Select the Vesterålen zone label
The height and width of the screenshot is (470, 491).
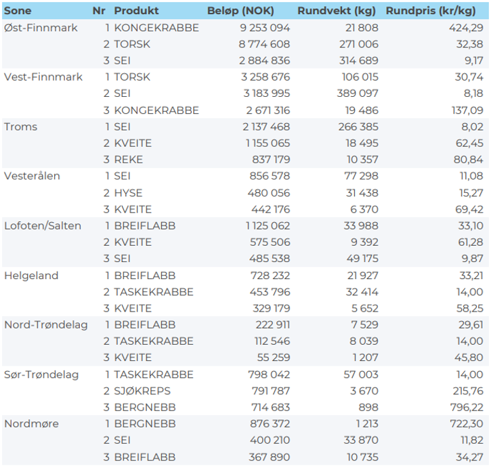click(32, 176)
